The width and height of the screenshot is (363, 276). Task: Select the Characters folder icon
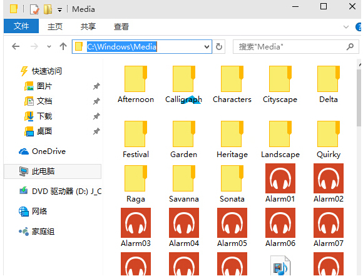tap(232, 79)
